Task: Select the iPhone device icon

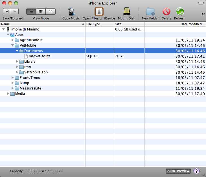Action: pos(8,29)
